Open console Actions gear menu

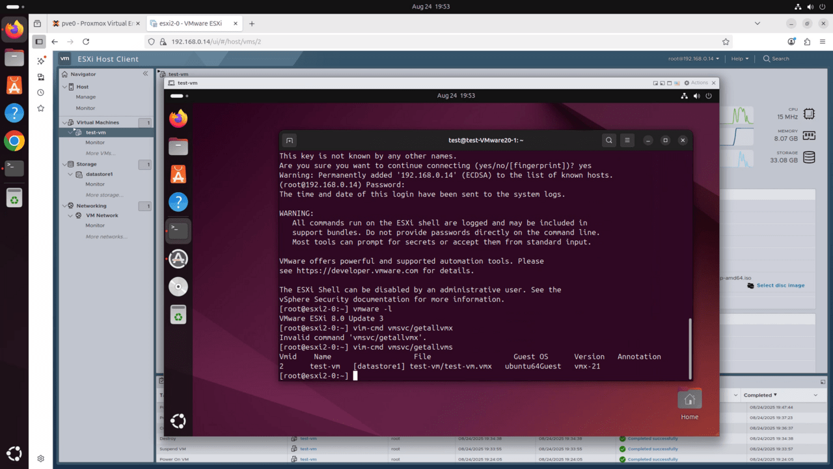point(696,83)
